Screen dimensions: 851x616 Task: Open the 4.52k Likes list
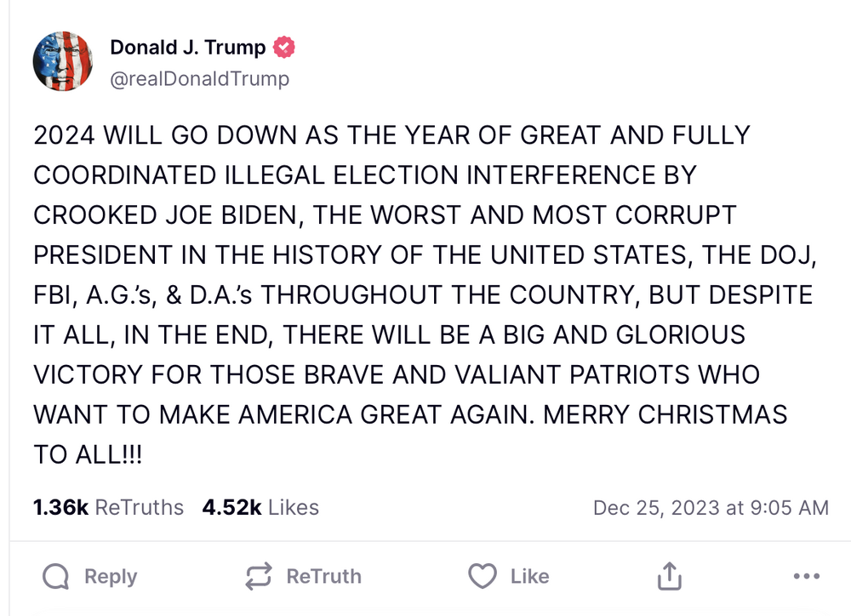(x=260, y=507)
